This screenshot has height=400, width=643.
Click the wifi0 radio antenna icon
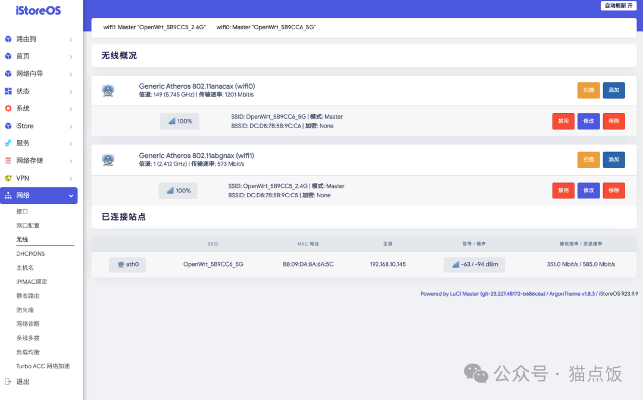pyautogui.click(x=108, y=90)
